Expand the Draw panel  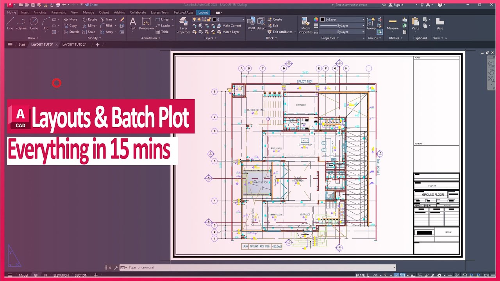34,38
